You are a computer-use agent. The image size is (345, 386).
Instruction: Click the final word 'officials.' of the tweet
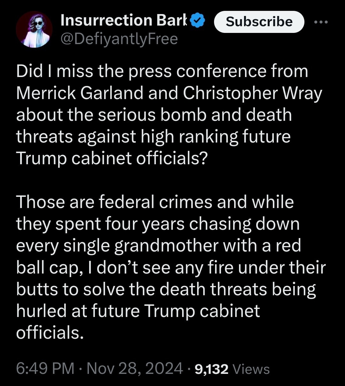tap(50, 333)
